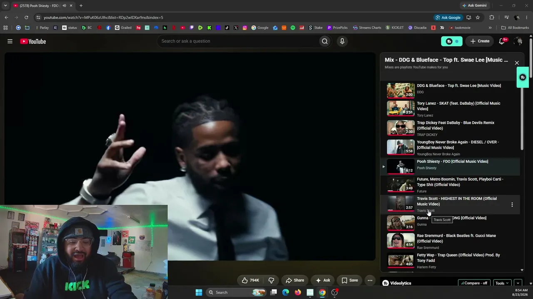Close the Mix playlist panel

[517, 63]
